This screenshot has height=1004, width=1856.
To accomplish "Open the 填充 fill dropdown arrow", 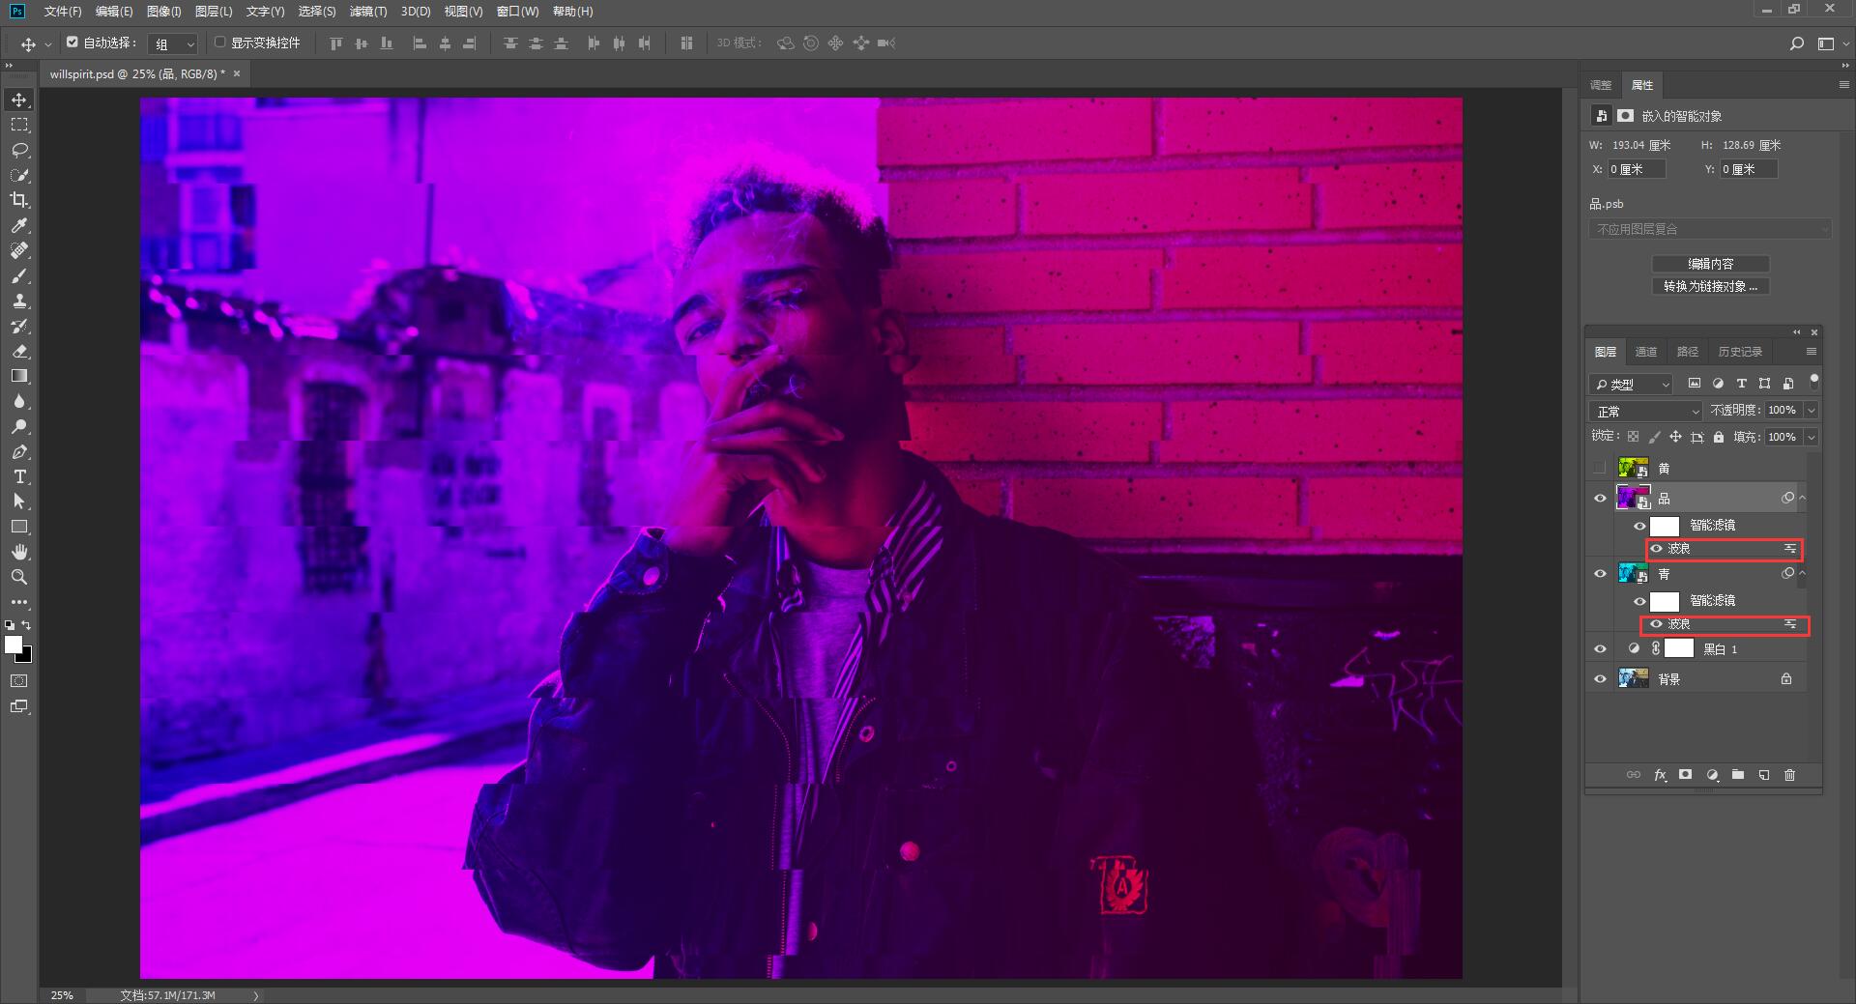I will click(1812, 437).
